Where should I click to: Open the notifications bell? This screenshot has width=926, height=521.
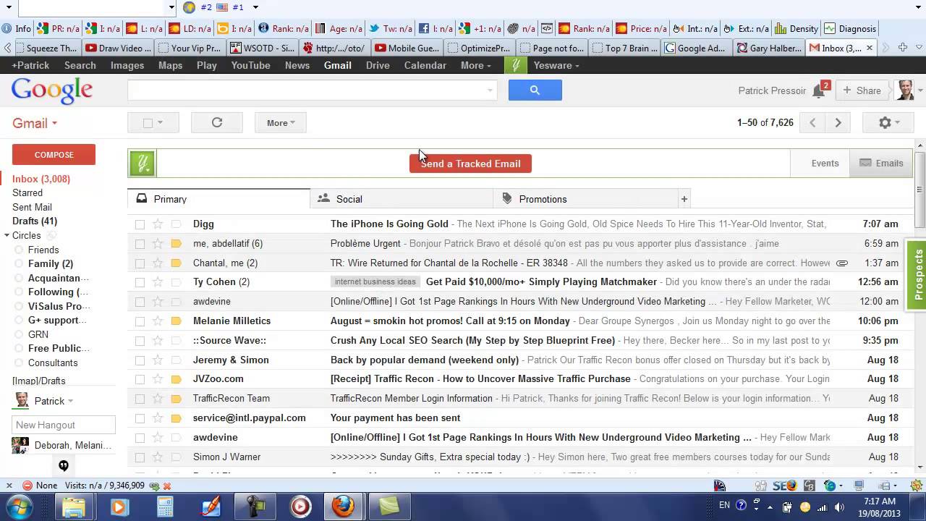[x=819, y=91]
